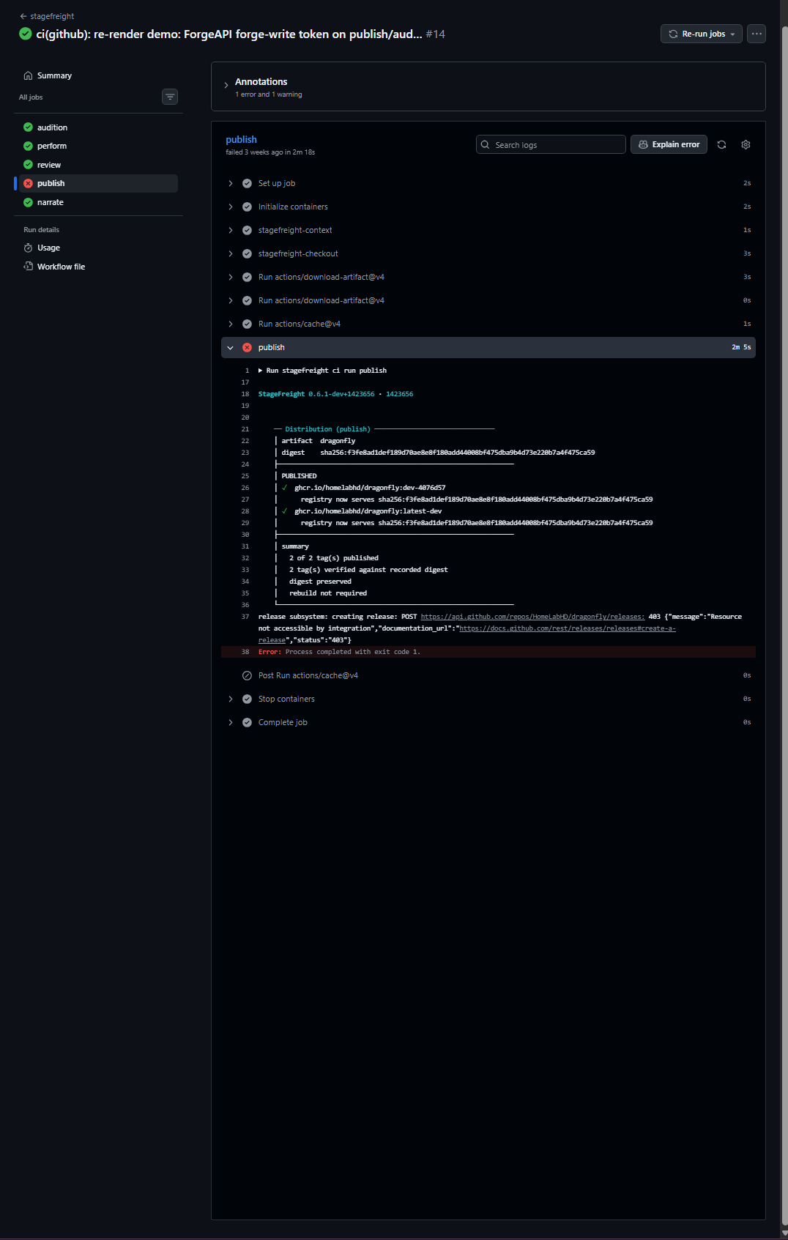Open the api.github.com releases URL
The image size is (788, 1240).
[x=532, y=617]
